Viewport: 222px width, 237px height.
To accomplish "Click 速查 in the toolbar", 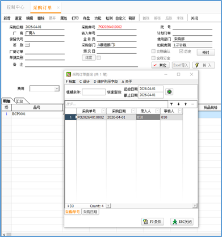I will 18,18.
